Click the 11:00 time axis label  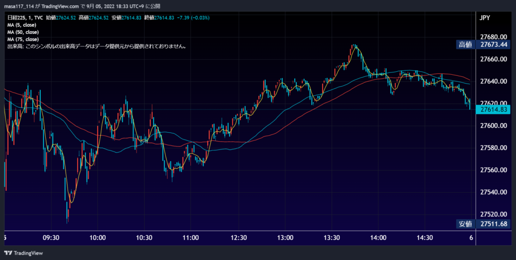(191, 238)
